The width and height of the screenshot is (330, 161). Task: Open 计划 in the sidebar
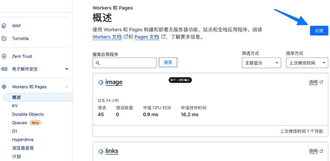(16, 157)
